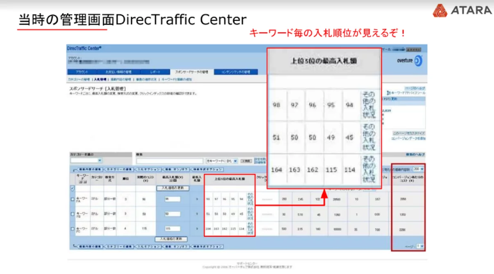Click the lower 検索方式オプション button under the table
This screenshot has height=274, width=494.
[208, 247]
